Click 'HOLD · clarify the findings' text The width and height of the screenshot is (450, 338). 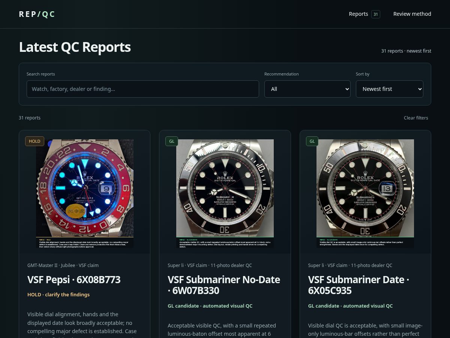58,294
